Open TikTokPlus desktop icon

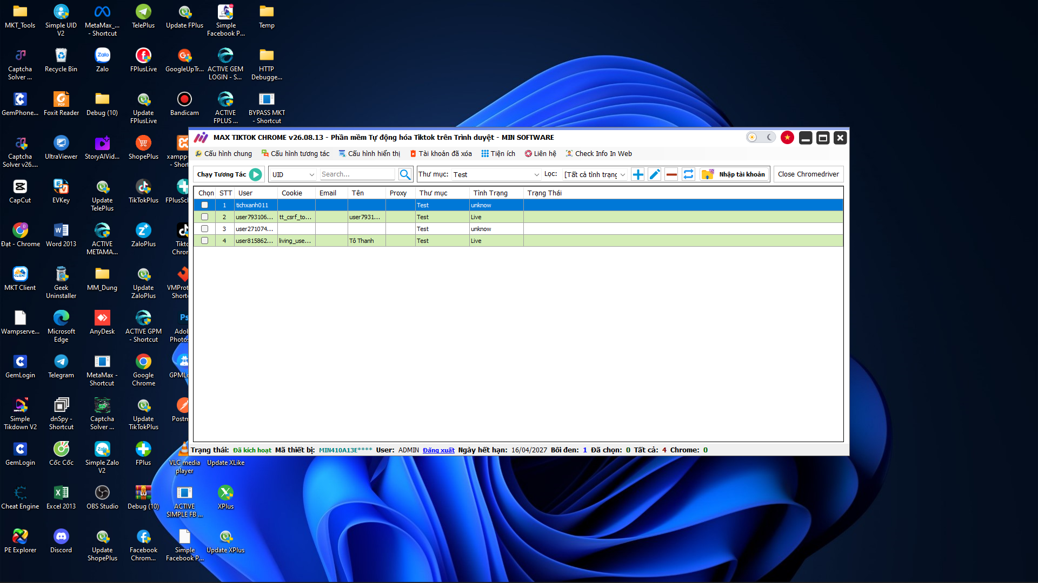tap(143, 192)
